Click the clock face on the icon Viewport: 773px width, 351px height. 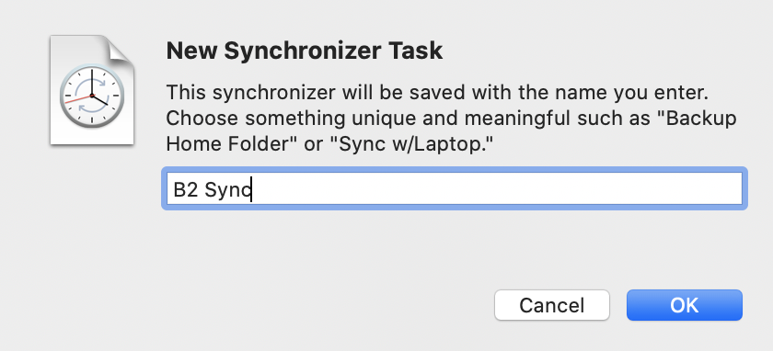pos(92,96)
